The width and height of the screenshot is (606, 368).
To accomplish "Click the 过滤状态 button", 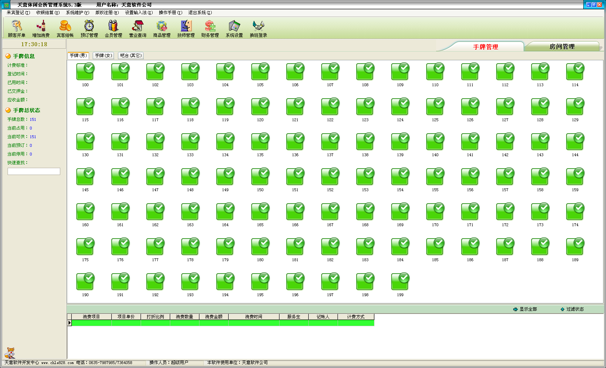I will pyautogui.click(x=572, y=309).
